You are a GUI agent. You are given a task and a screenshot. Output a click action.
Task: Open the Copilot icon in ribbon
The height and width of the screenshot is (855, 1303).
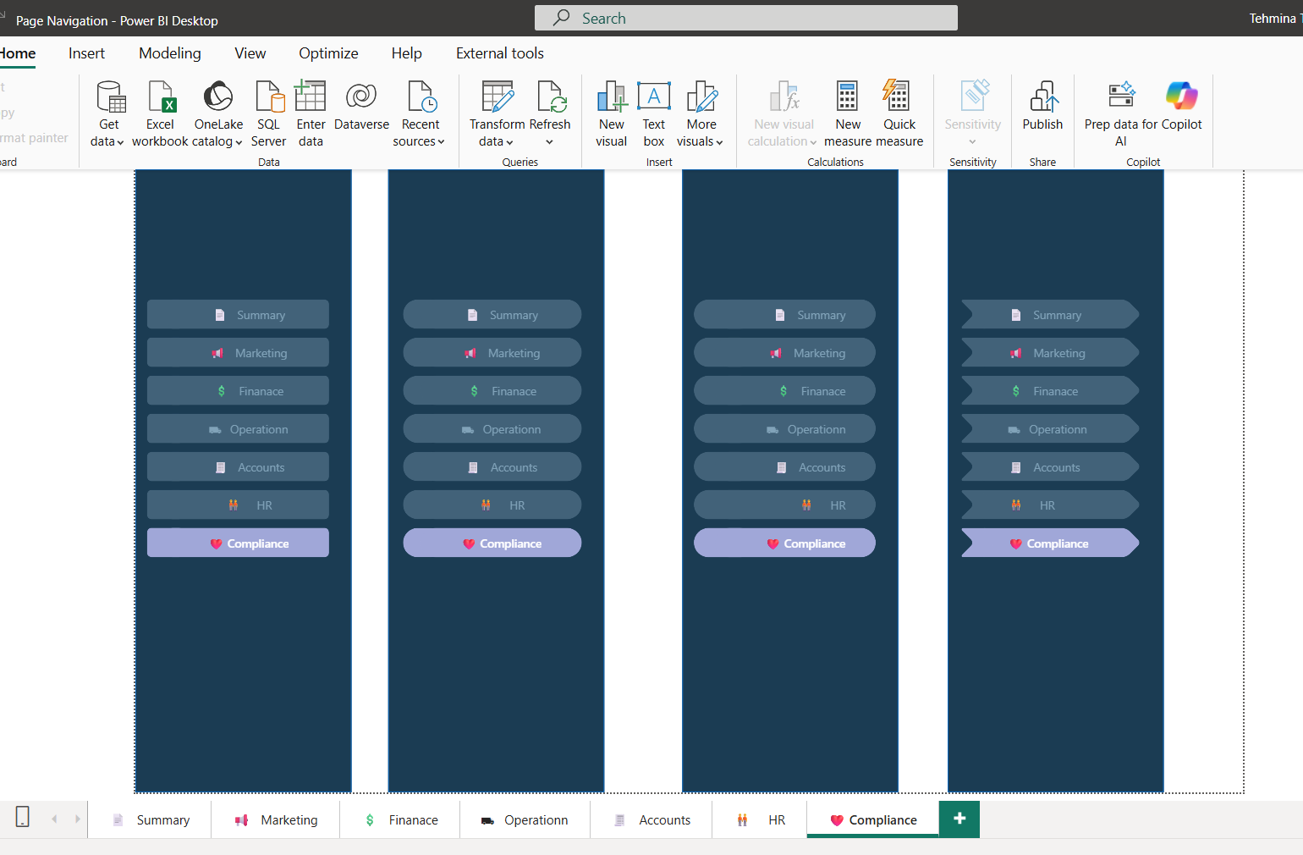point(1181,96)
